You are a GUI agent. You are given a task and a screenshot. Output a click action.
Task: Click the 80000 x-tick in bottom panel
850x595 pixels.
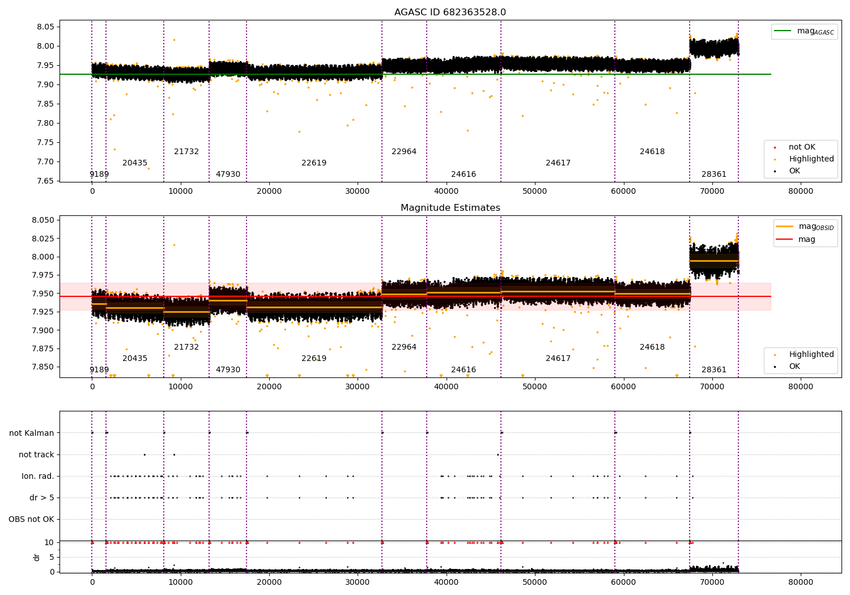[801, 582]
